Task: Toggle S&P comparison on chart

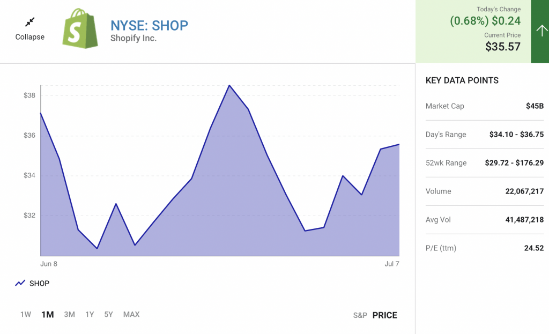Action: [360, 315]
